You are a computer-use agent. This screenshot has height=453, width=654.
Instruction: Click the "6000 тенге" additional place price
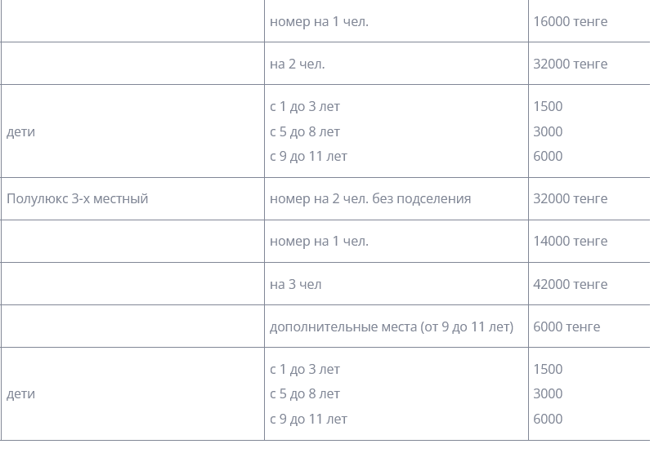pyautogui.click(x=566, y=326)
